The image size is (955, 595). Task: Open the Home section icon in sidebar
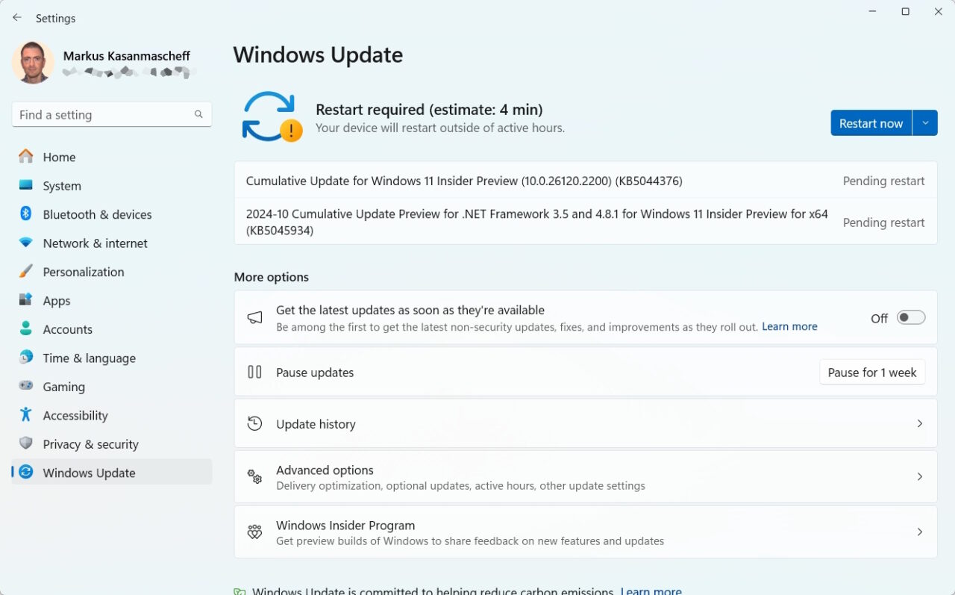coord(25,157)
